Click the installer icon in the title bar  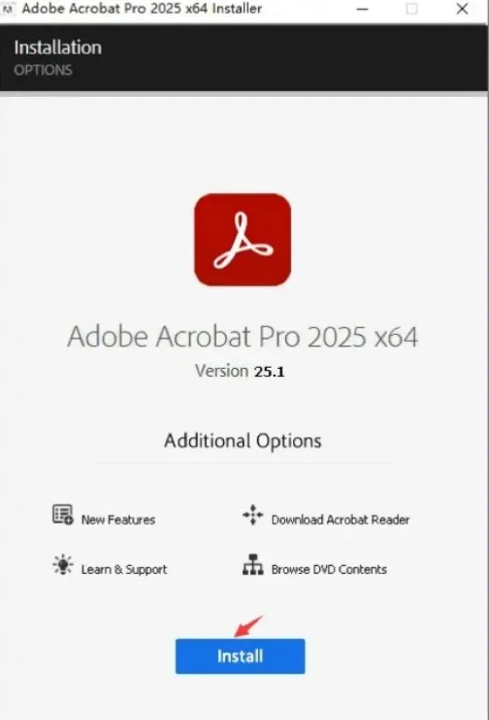pos(8,9)
